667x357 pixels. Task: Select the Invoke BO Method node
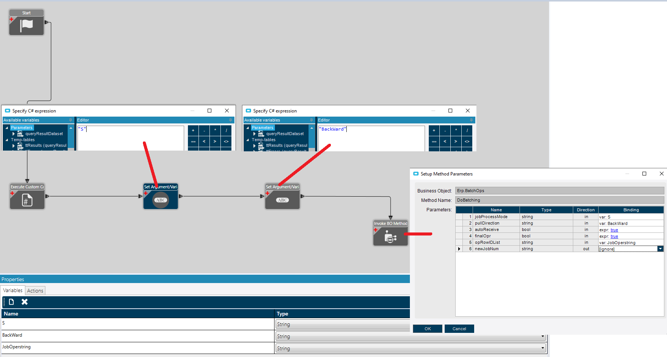[391, 233]
